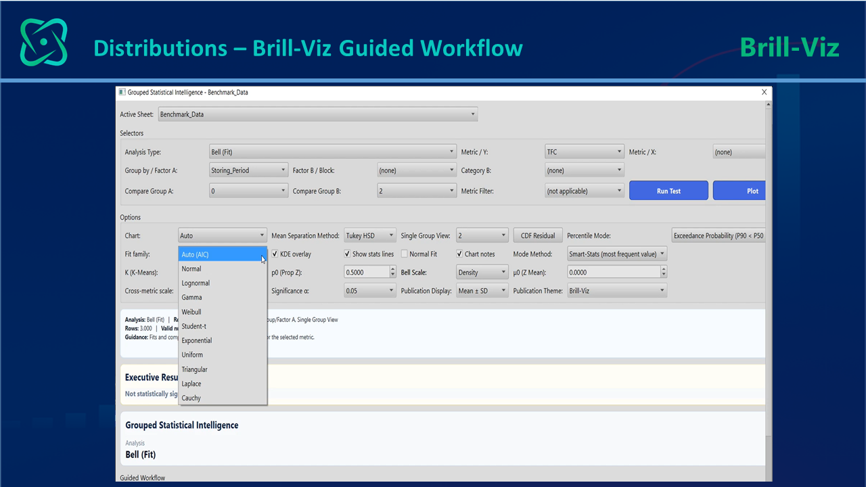Toggle the KDE overlay checkbox
Viewport: 866px width, 487px height.
tap(275, 254)
